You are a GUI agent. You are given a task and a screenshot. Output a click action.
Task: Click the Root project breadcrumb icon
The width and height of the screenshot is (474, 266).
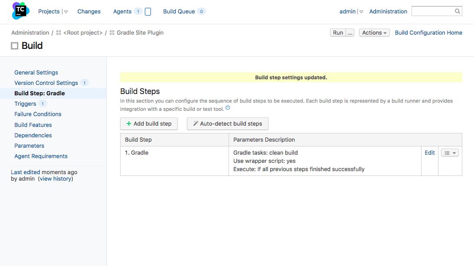[x=59, y=33]
